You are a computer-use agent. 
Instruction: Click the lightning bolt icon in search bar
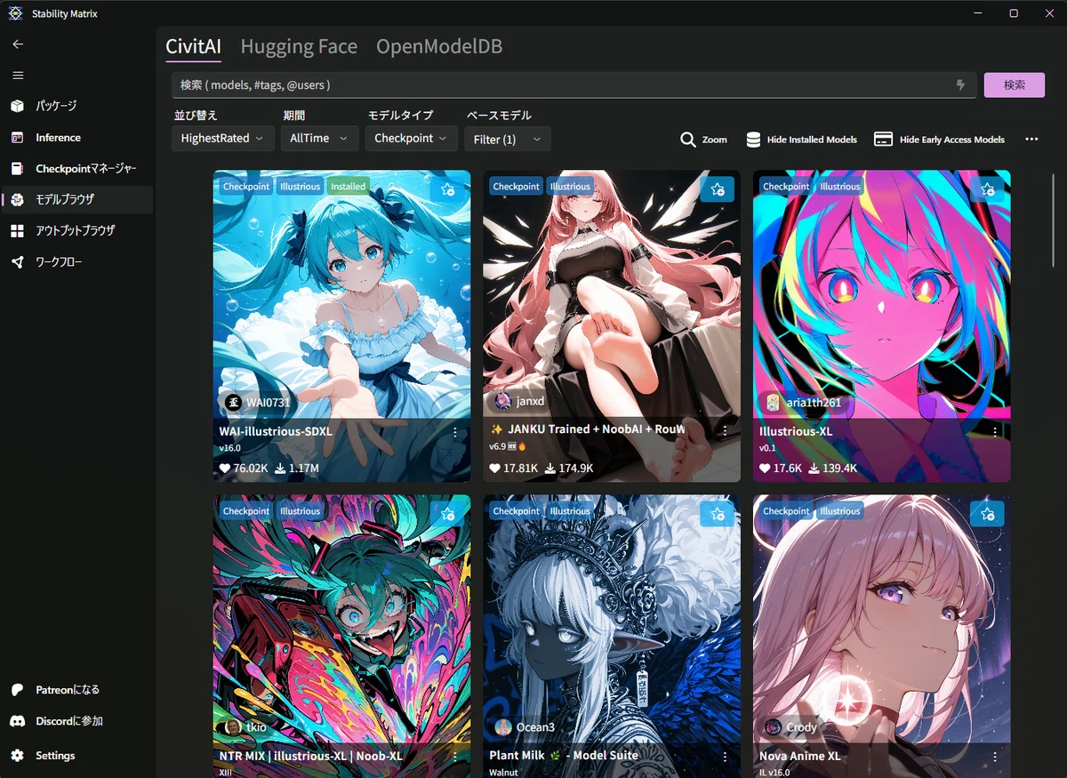[960, 84]
